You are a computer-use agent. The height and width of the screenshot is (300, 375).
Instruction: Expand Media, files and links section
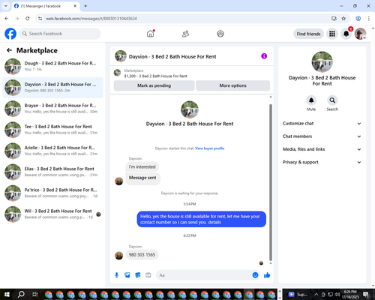click(x=322, y=149)
